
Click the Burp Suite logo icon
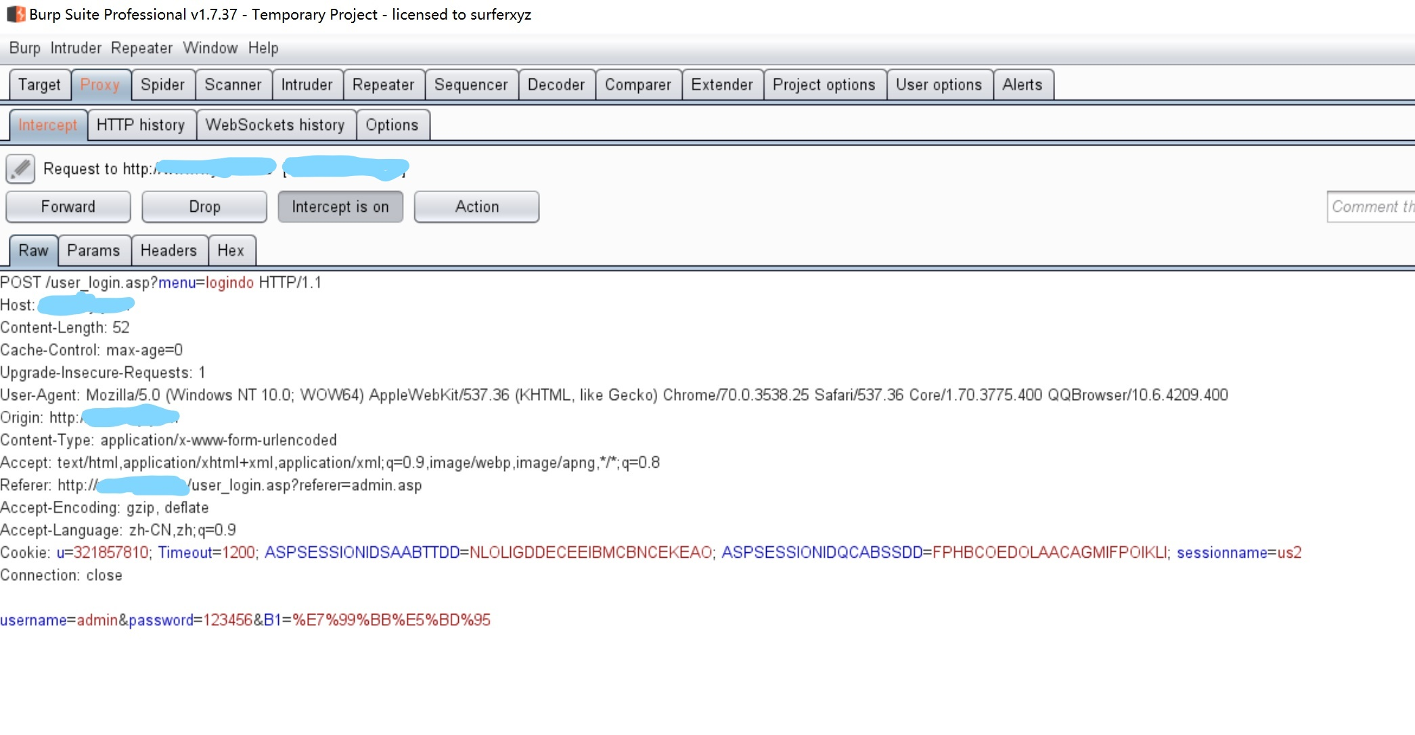[16, 14]
